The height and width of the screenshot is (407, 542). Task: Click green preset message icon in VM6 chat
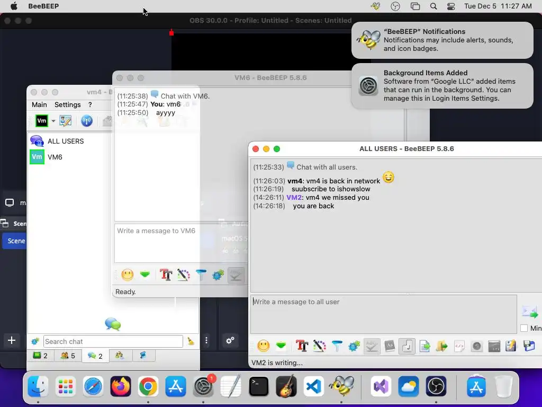coord(145,275)
